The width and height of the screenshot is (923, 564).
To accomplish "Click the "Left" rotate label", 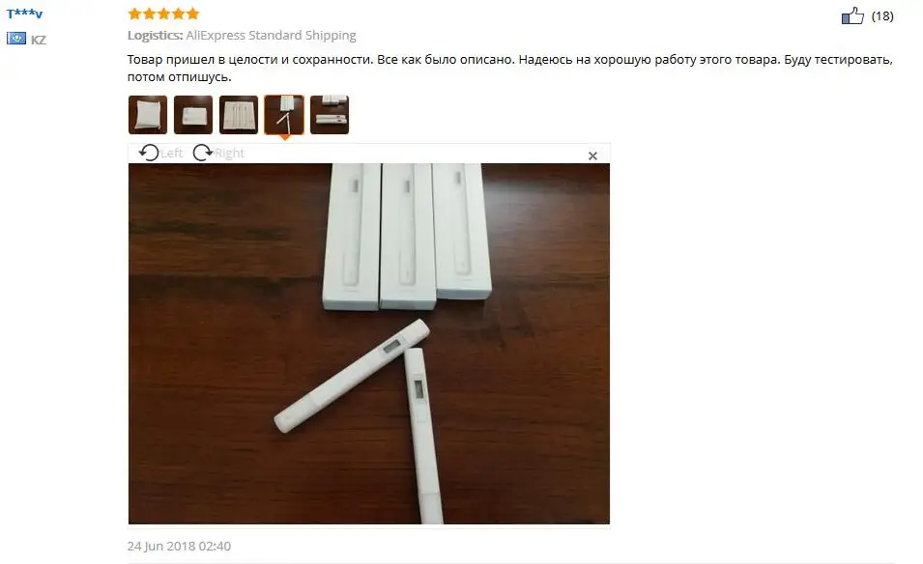I will tap(171, 154).
